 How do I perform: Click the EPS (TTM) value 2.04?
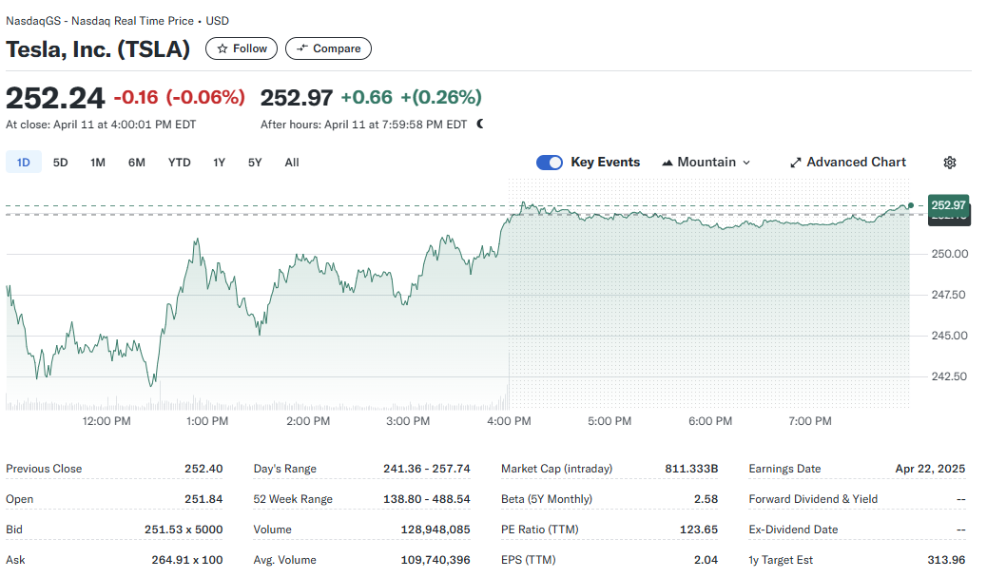pyautogui.click(x=706, y=560)
